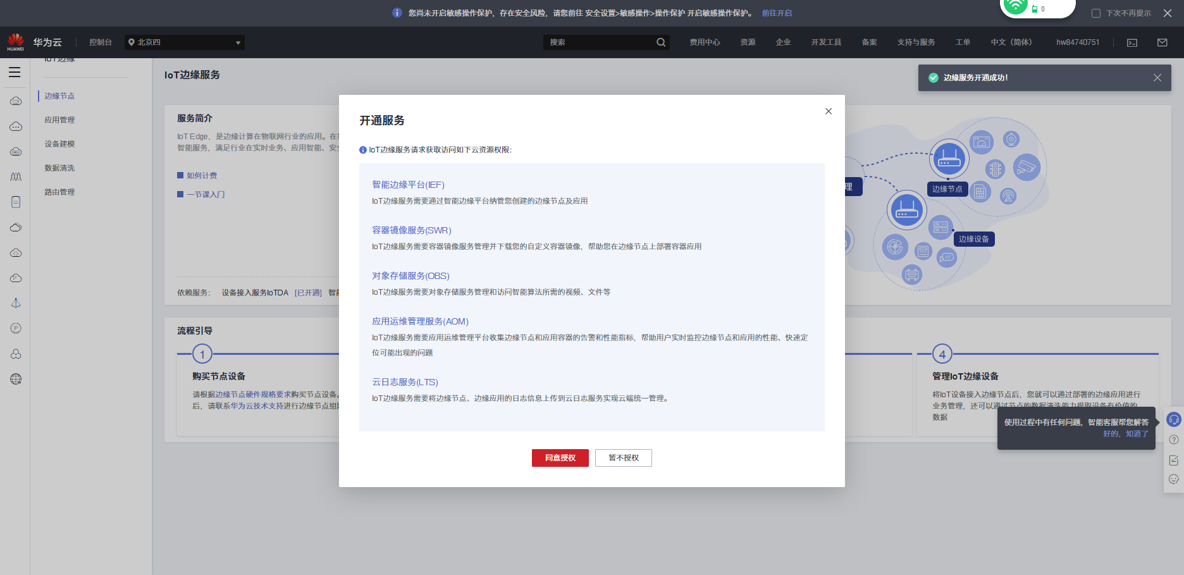Open the hw84740751 account menu
Screen dimensions: 1184x575
point(1078,42)
